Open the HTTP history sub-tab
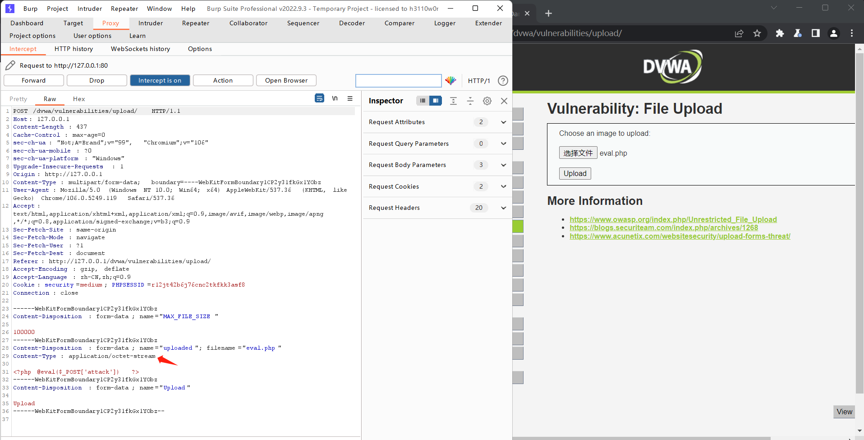 point(74,49)
